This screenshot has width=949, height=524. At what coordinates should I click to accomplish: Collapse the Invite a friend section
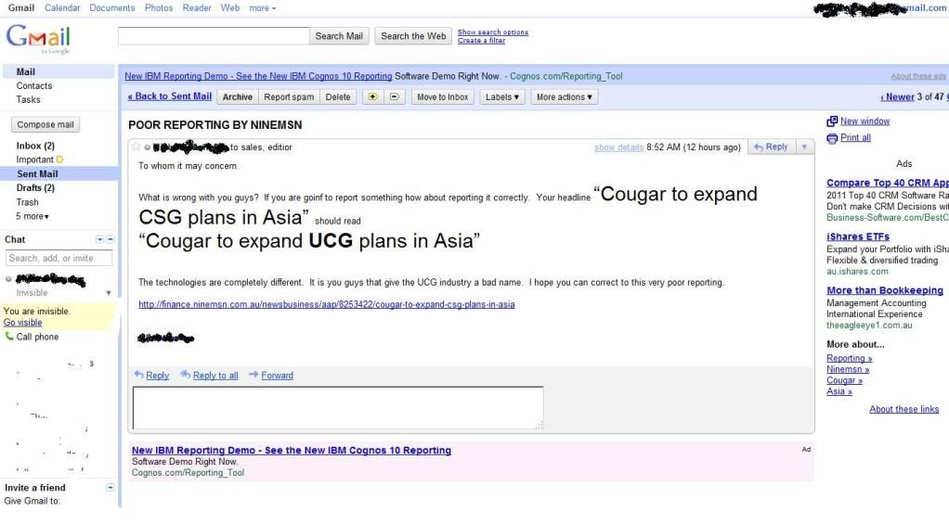pyautogui.click(x=110, y=487)
